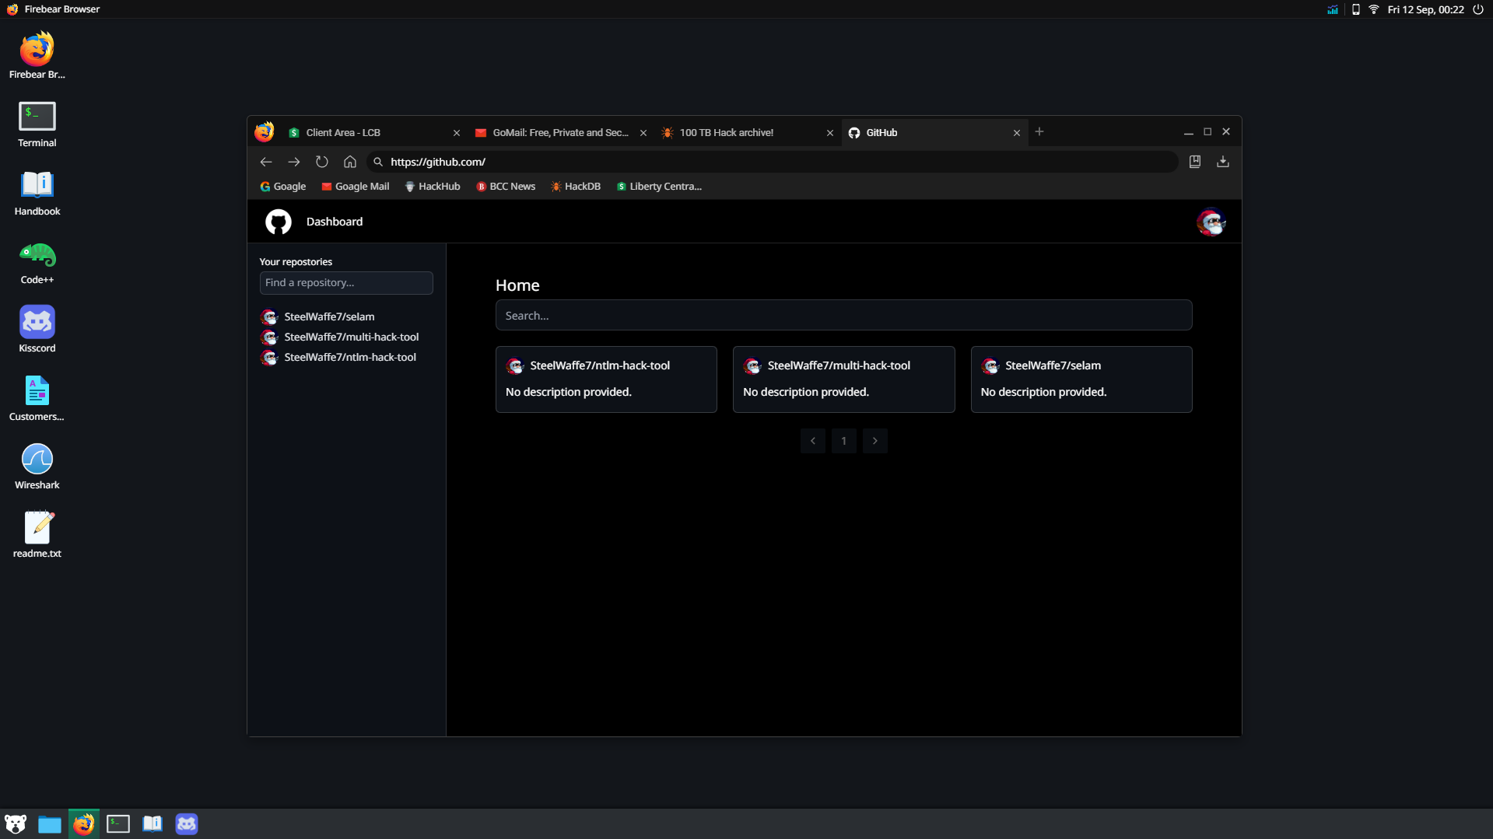Open a new browser tab
This screenshot has width=1493, height=839.
pos(1039,132)
